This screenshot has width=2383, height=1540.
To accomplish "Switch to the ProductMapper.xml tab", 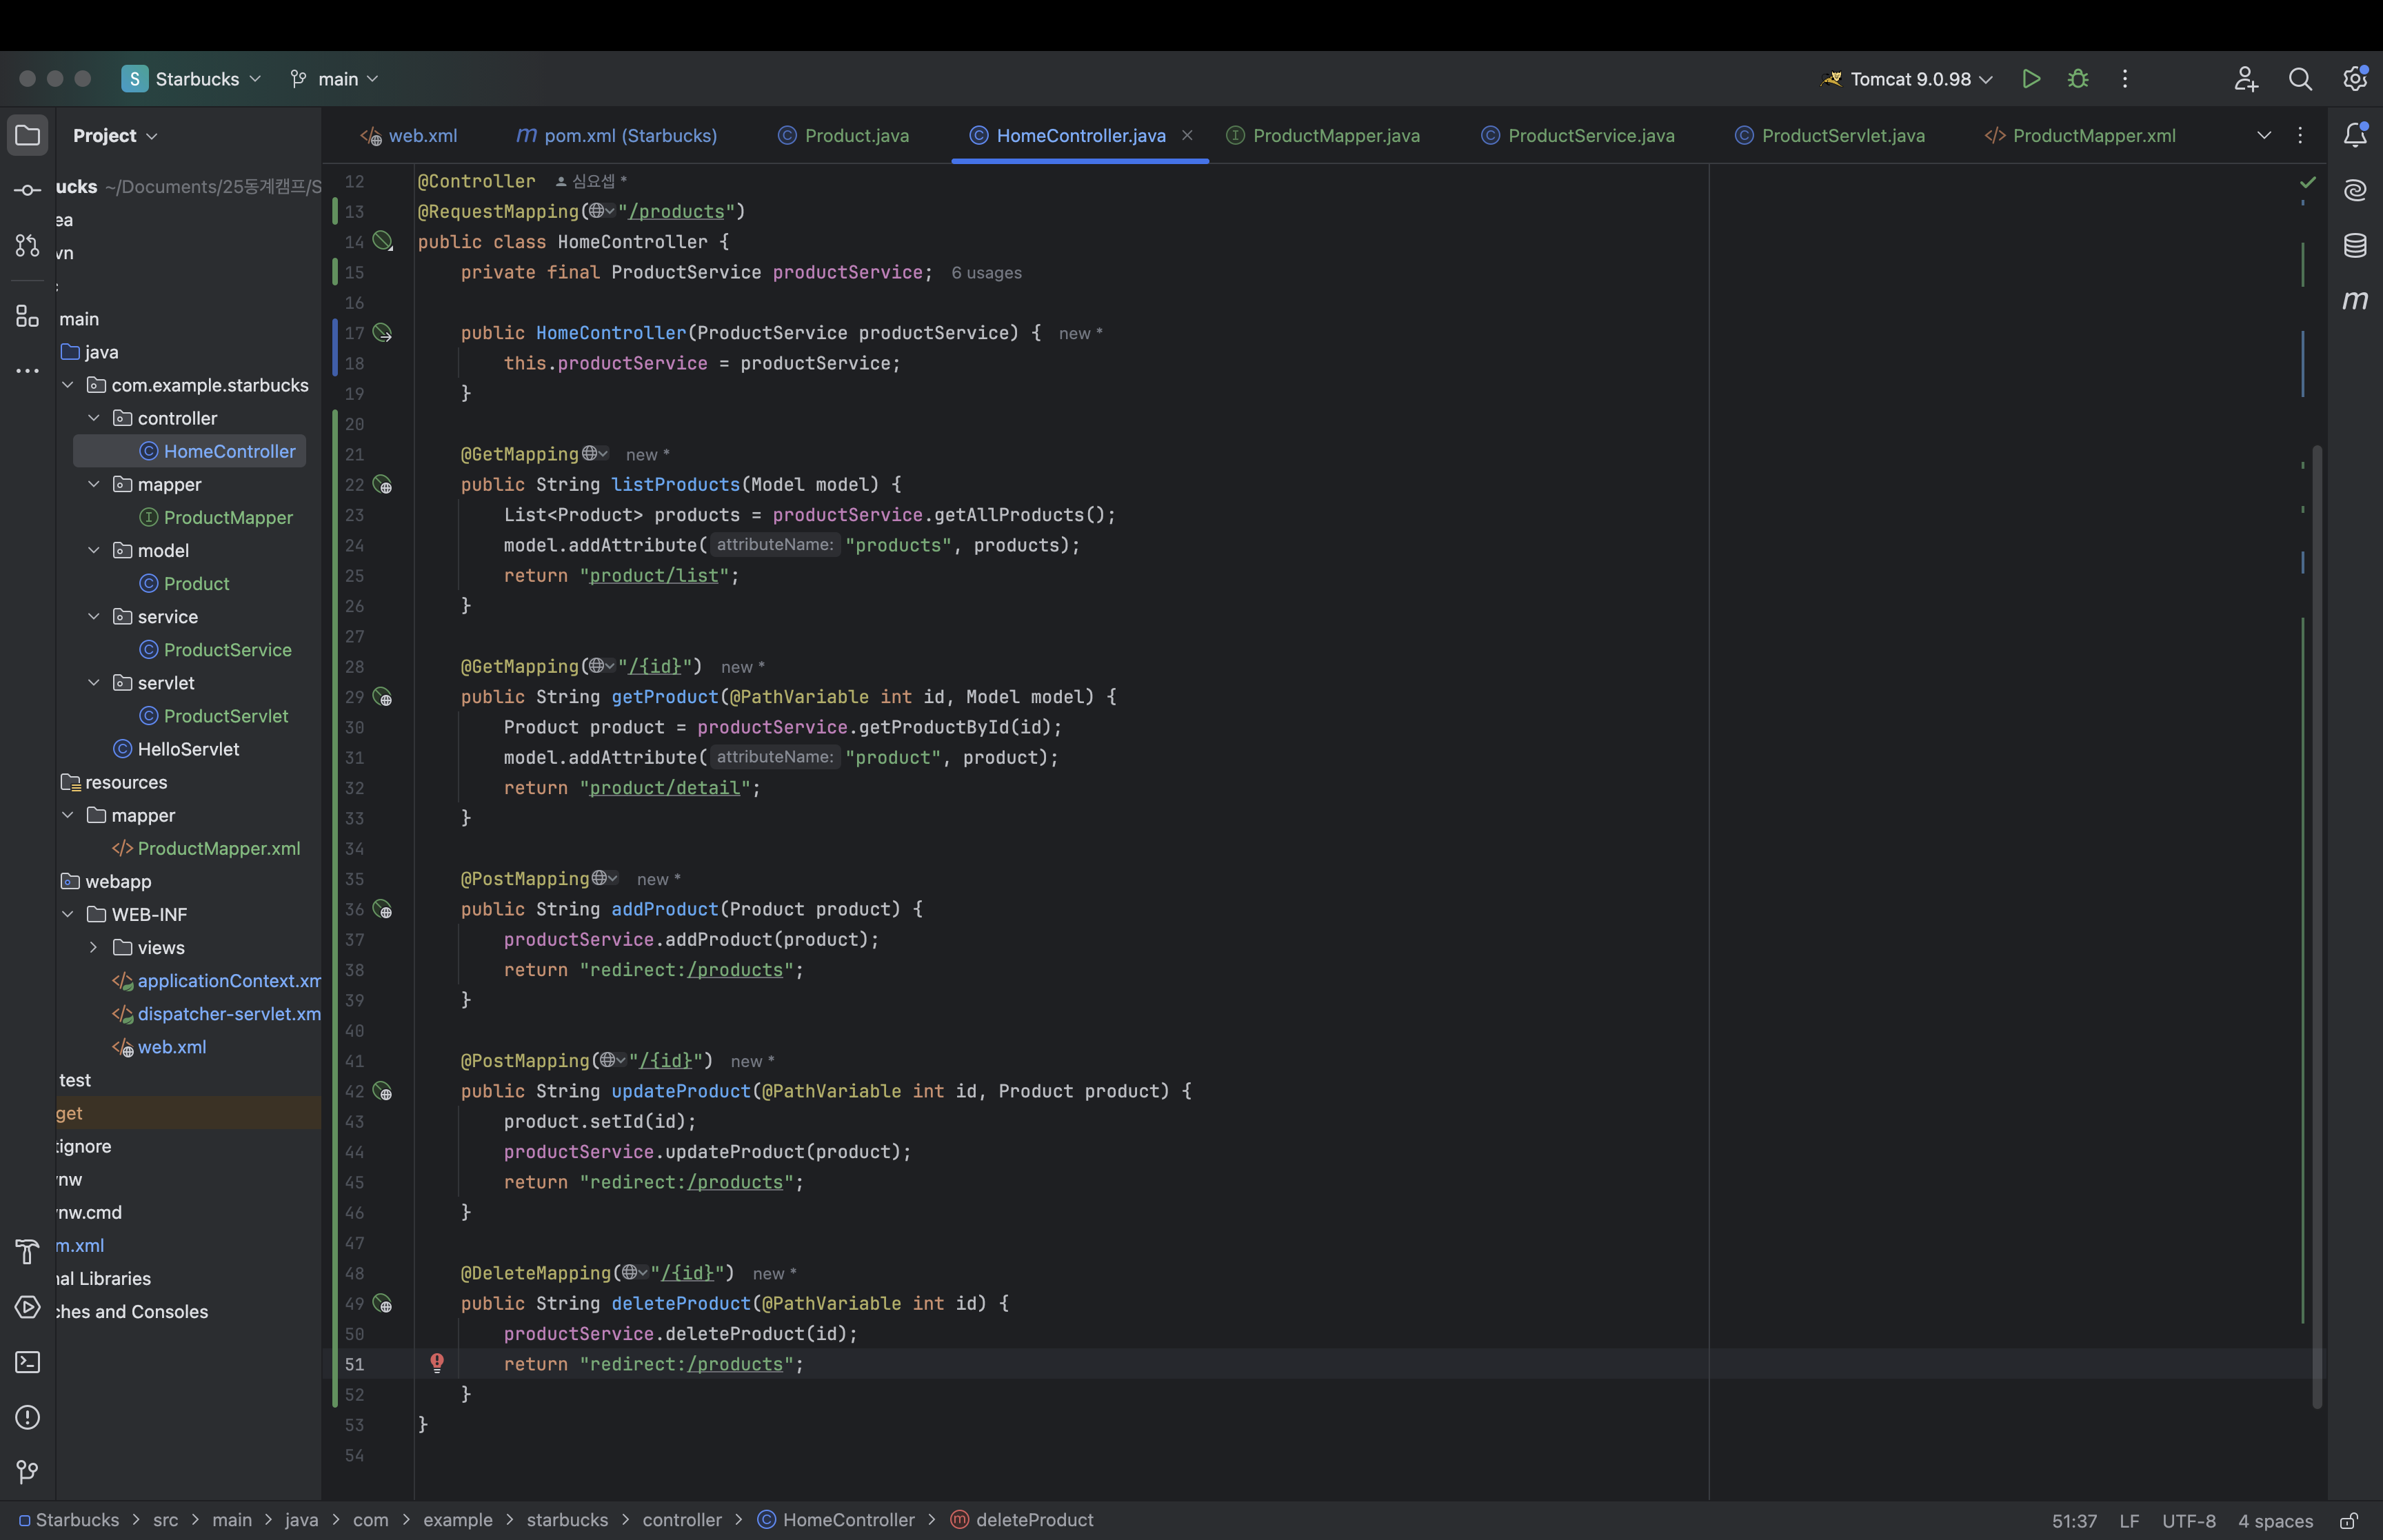I will point(2080,135).
